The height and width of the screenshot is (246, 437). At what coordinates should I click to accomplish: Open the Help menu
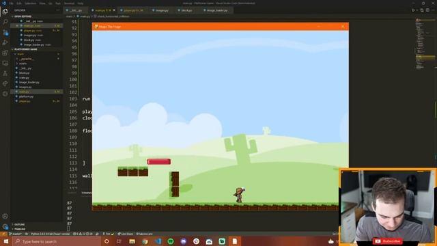pos(81,3)
